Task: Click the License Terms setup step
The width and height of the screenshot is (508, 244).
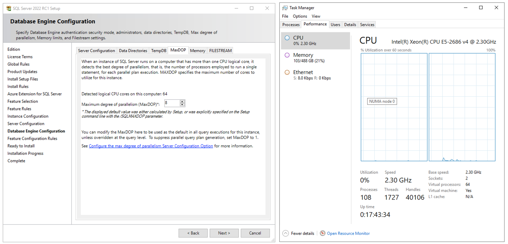Action: (x=20, y=57)
